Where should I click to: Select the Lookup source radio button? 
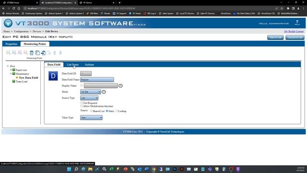pos(117,111)
